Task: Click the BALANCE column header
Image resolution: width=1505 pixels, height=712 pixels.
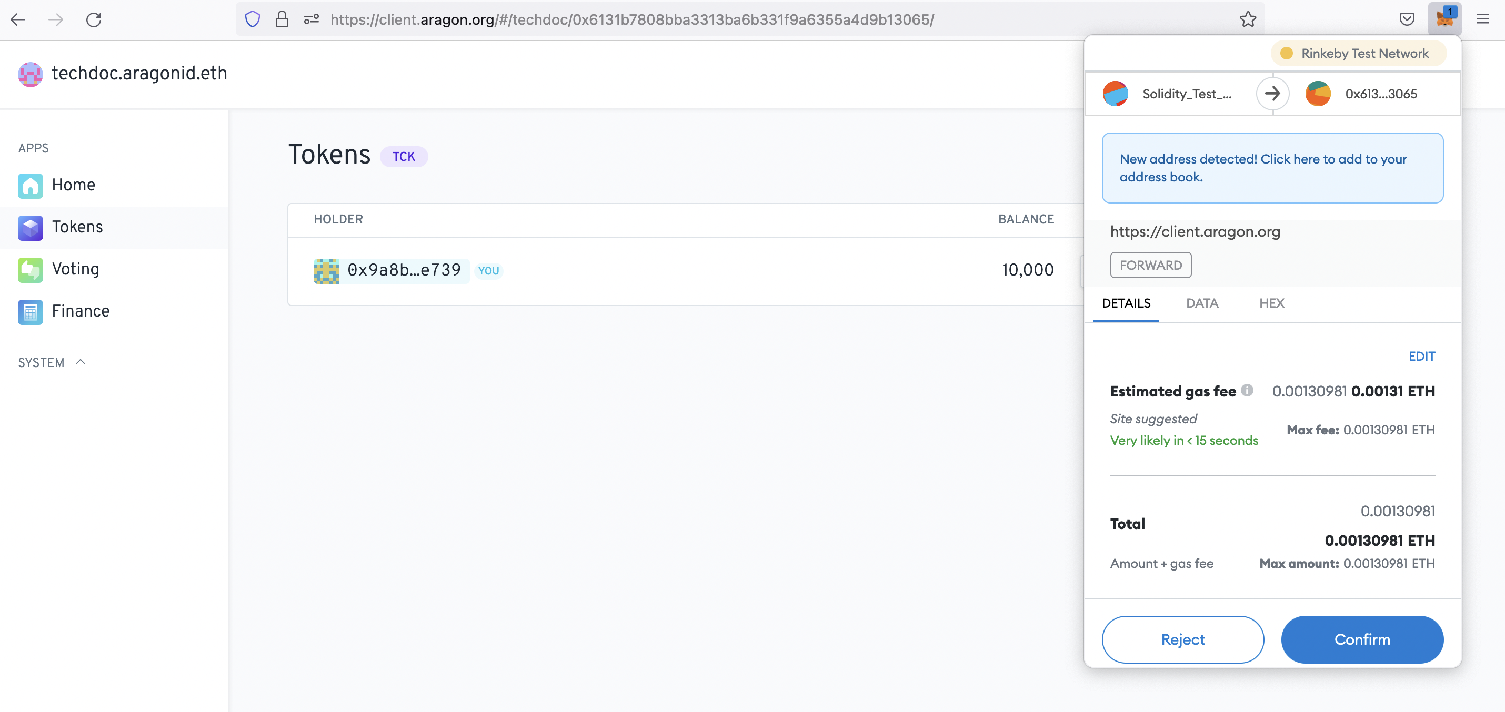Action: [x=1026, y=219]
